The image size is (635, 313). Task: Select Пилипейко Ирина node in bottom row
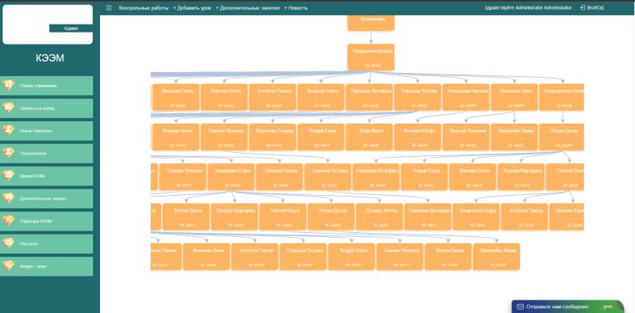tap(497, 257)
